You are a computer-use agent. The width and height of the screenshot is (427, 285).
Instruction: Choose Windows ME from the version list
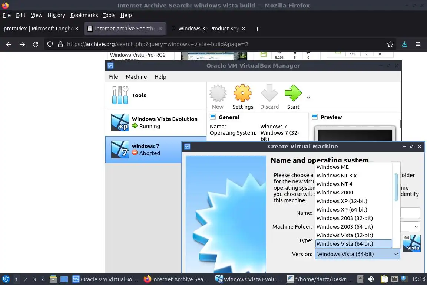pyautogui.click(x=354, y=167)
